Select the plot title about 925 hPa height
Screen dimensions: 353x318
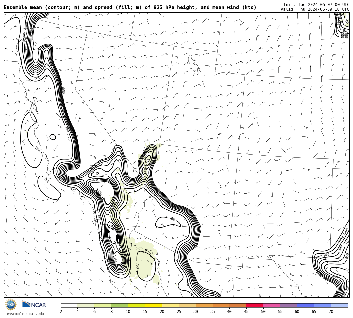[130, 8]
